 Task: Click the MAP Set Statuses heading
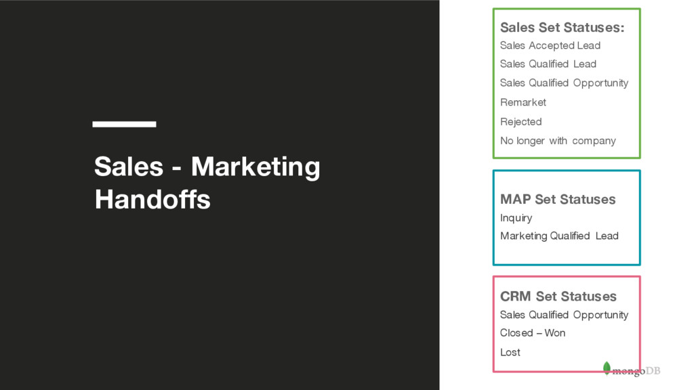click(x=558, y=200)
